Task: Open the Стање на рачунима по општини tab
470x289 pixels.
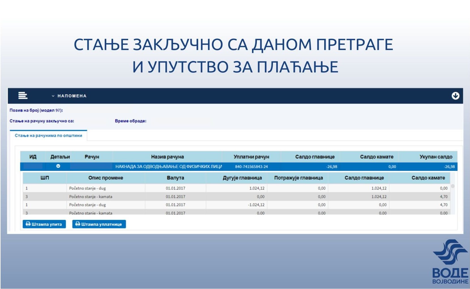Action: point(48,135)
